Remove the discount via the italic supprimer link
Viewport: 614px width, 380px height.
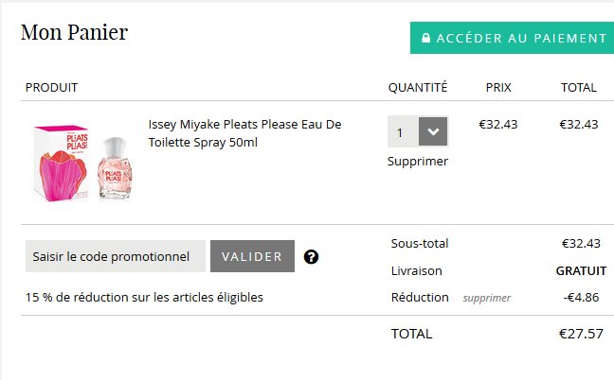click(x=486, y=298)
